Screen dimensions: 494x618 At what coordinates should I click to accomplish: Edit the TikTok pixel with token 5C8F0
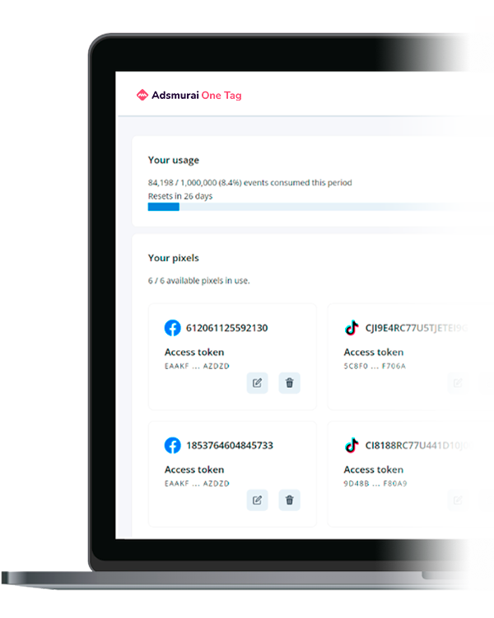point(458,382)
